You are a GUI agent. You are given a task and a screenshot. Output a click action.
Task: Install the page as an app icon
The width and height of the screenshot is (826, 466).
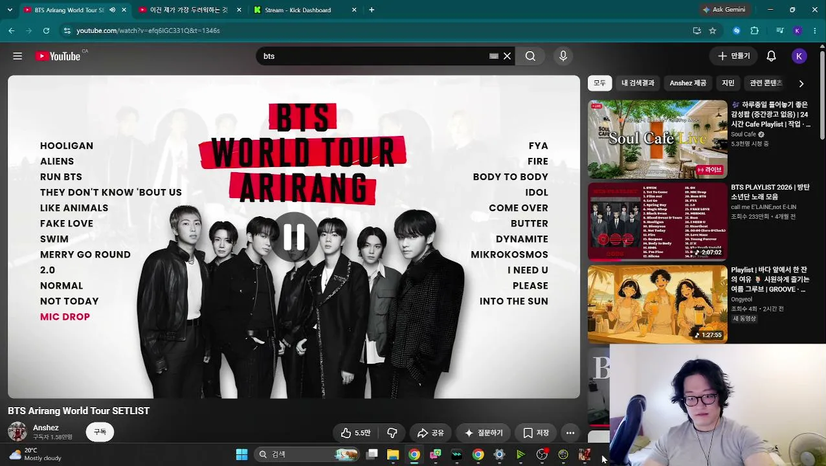697,30
